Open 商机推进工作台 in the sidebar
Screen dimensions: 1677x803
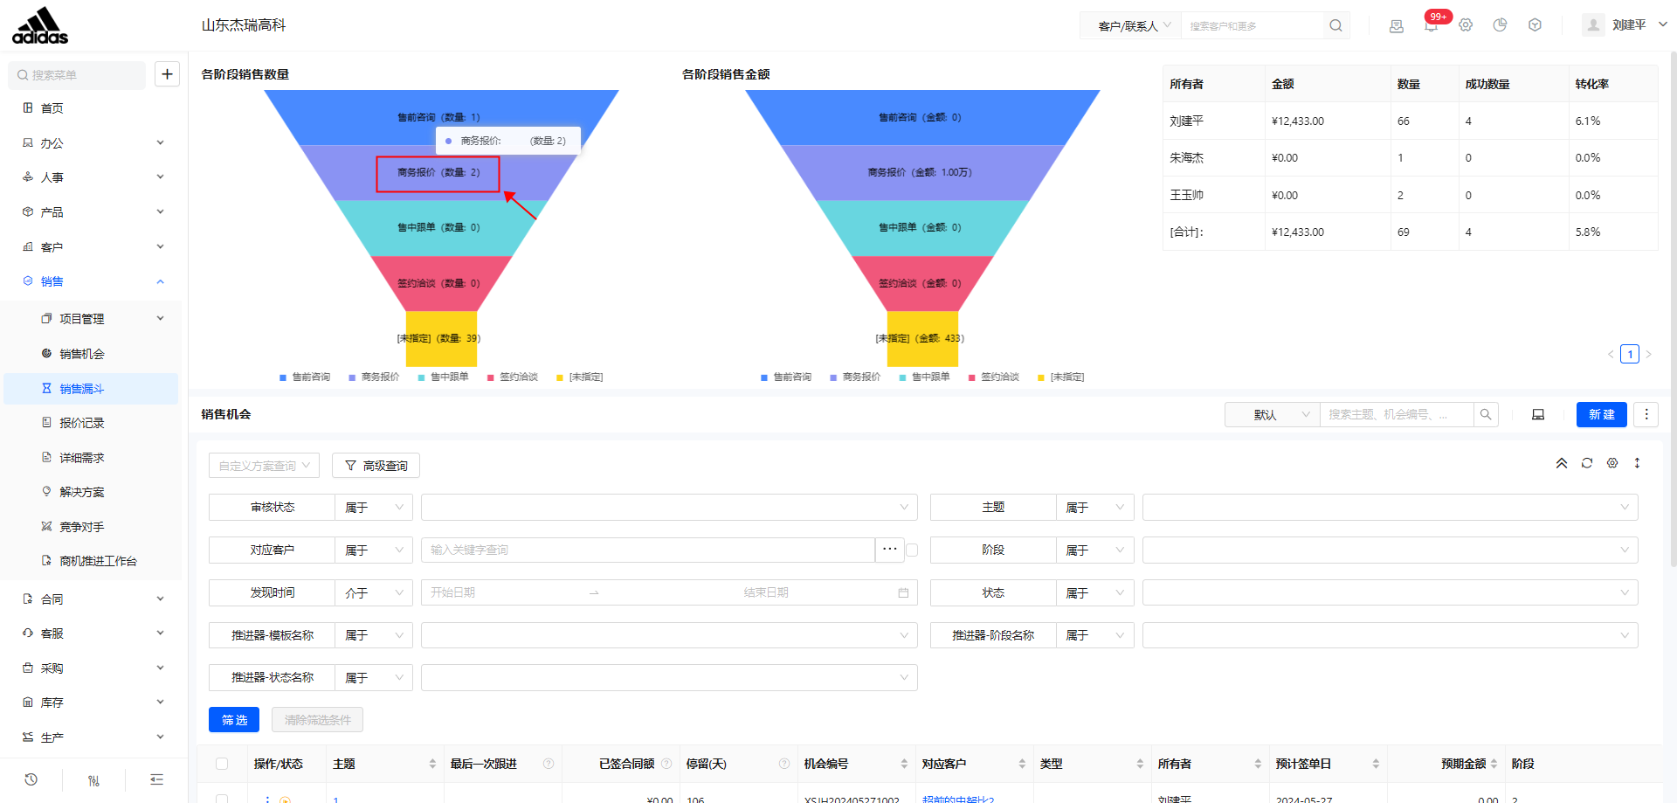click(98, 561)
